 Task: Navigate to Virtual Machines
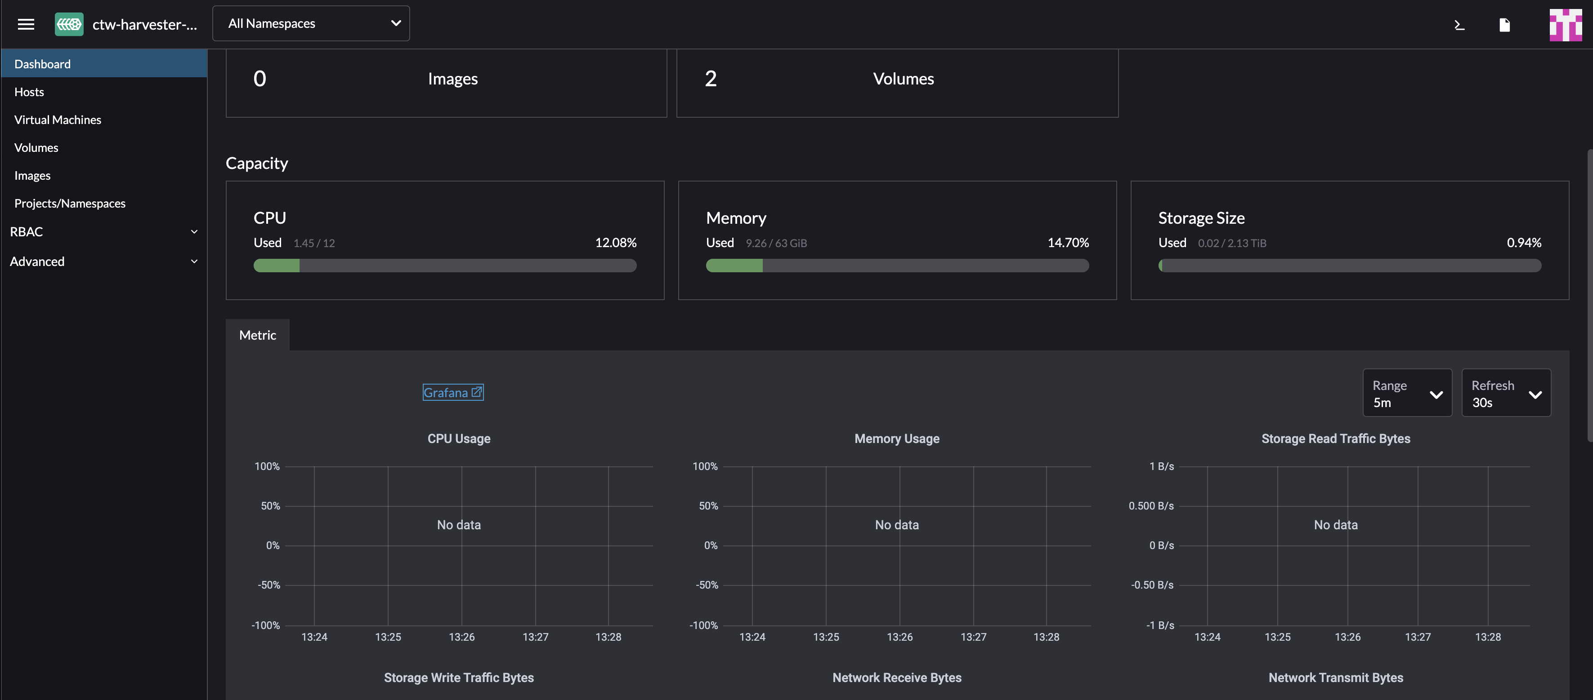click(58, 119)
